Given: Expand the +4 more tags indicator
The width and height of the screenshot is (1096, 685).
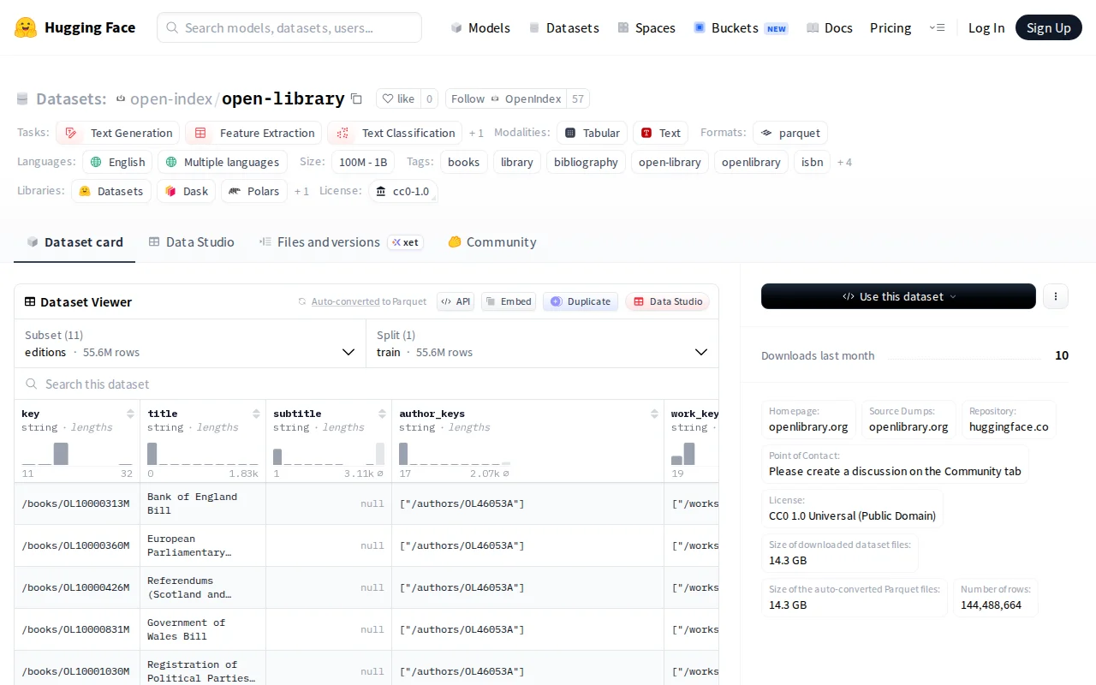Looking at the screenshot, I should (844, 162).
